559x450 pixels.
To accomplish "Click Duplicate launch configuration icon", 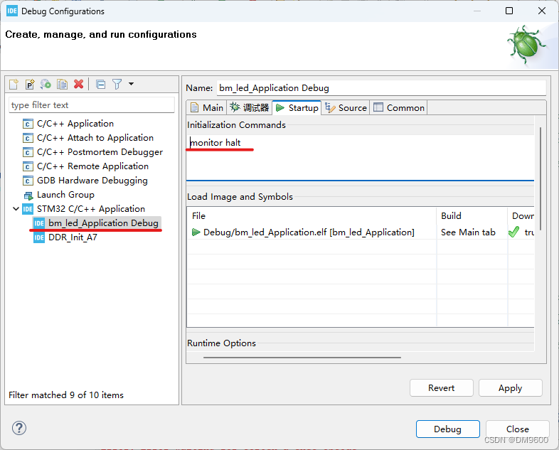I will pyautogui.click(x=62, y=85).
